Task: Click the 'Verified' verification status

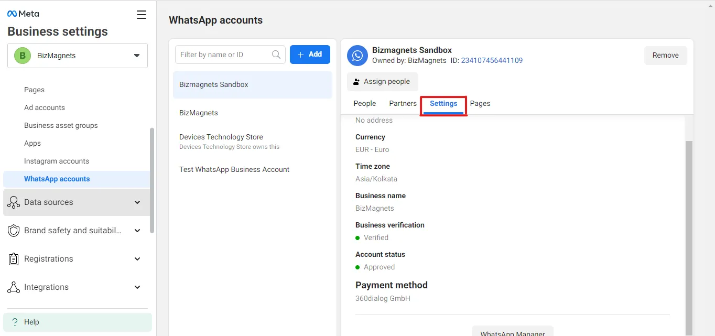Action: tap(376, 237)
